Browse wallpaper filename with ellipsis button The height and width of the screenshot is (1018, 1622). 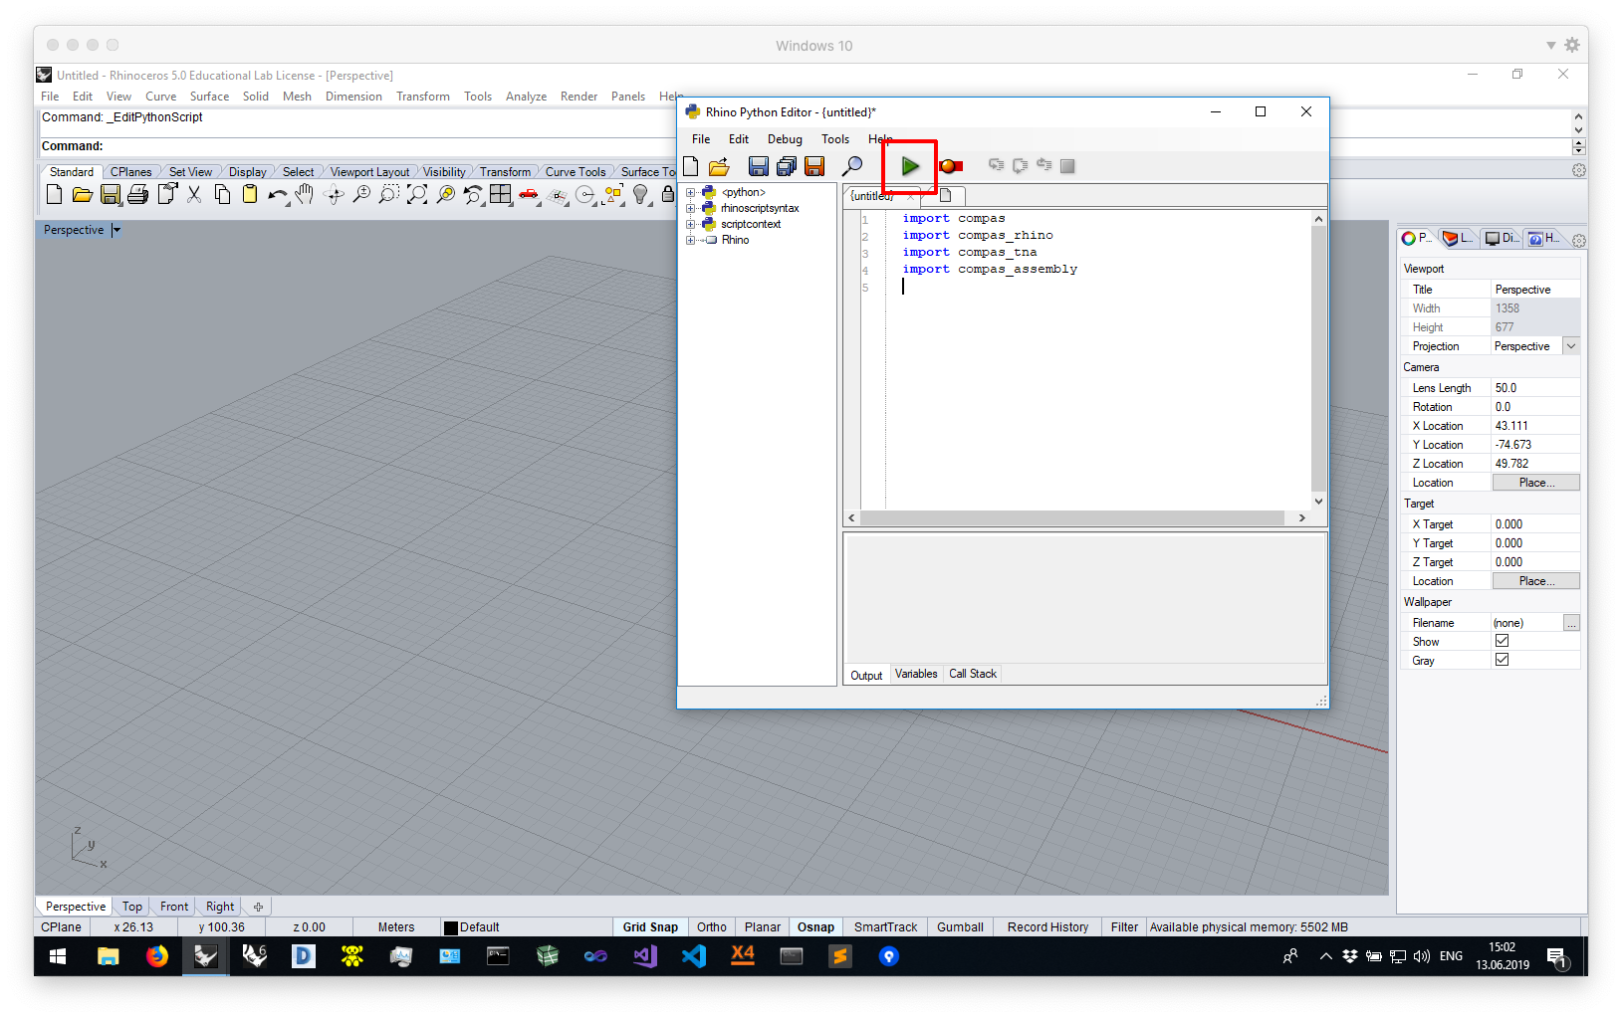1571,623
